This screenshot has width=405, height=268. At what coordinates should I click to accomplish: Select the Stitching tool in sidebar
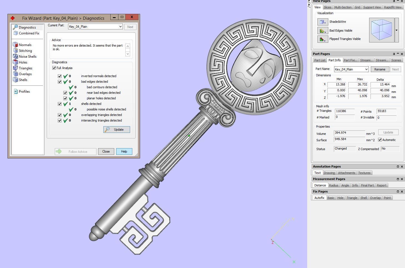pos(16,50)
